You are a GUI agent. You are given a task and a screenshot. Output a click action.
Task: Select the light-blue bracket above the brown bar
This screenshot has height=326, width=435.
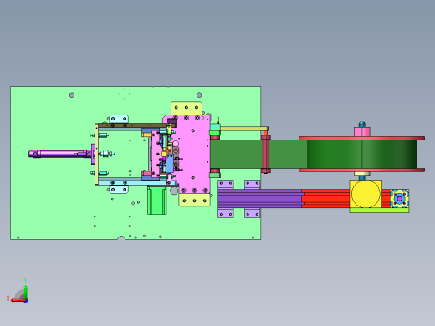tap(119, 119)
